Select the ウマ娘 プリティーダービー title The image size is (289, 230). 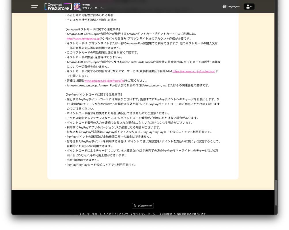[x=93, y=7]
